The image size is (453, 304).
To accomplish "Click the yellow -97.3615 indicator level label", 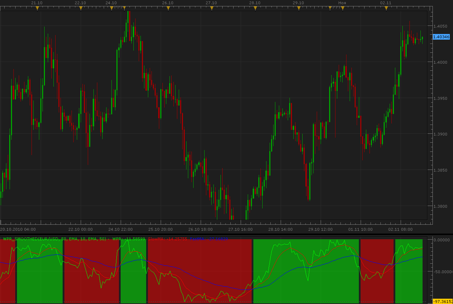I will click(443, 301).
